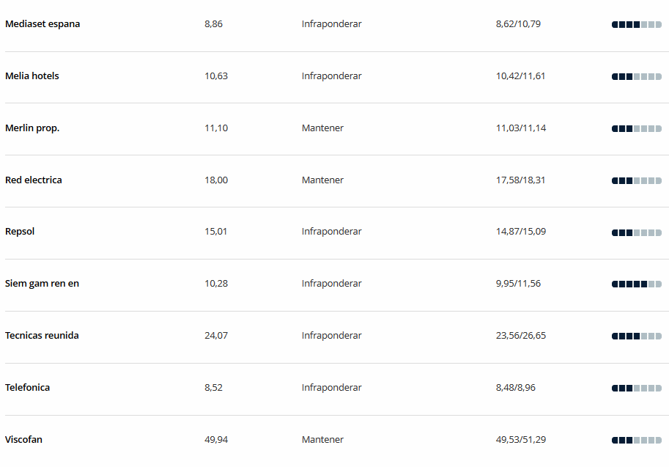Click the Repsol company name

tap(20, 232)
